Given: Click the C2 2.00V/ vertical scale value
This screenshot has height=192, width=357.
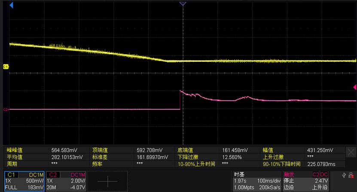Looking at the screenshot, I should [x=78, y=181].
